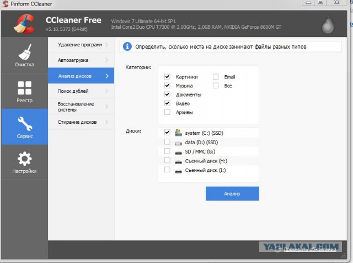353x263 pixels.
Task: Open Поиск дублей menu item
Action: [81, 91]
